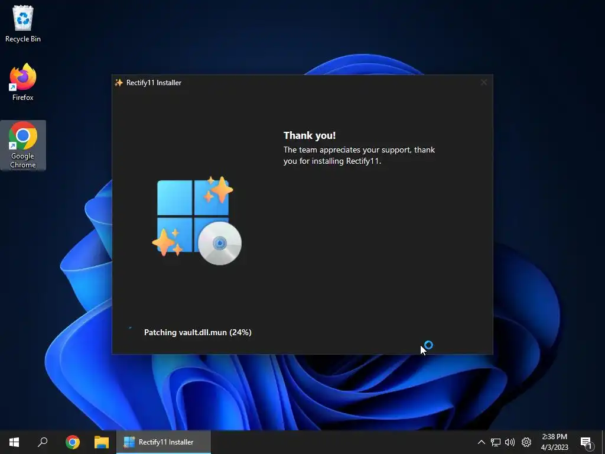Click the Rectify11 sparkle icon in title bar

(x=119, y=83)
